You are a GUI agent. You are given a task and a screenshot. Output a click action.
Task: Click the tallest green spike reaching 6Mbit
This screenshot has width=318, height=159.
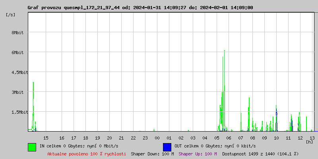point(225,52)
